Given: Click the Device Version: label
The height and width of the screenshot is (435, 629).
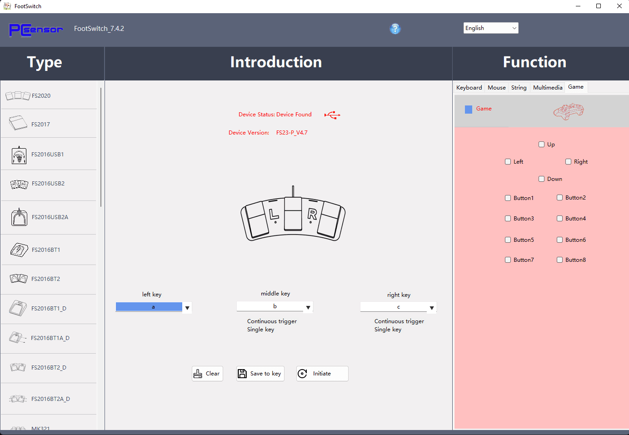Looking at the screenshot, I should pyautogui.click(x=249, y=133).
